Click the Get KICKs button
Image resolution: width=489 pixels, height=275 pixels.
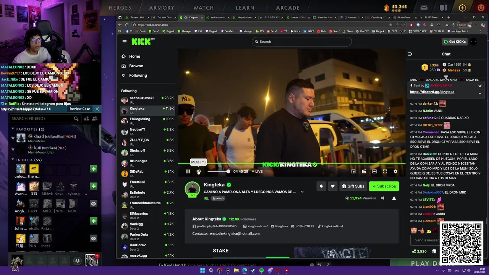(x=455, y=42)
